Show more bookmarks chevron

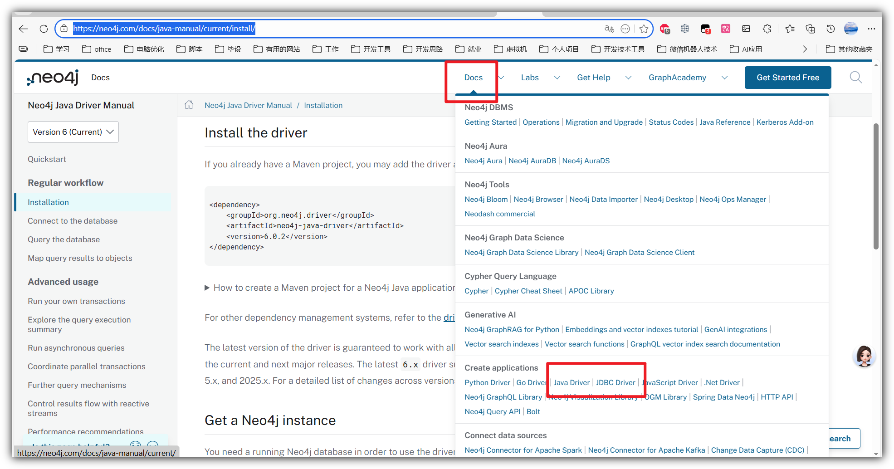(x=805, y=49)
